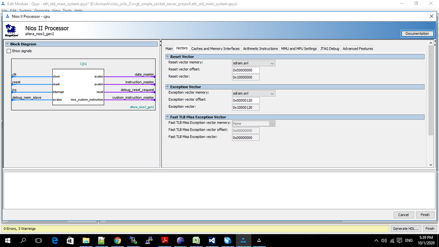Image resolution: width=439 pixels, height=247 pixels.
Task: Open File Explorer from taskbar
Action: click(x=86, y=240)
